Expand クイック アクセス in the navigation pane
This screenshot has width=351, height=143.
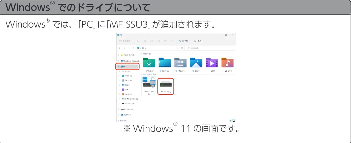pyautogui.click(x=119, y=55)
